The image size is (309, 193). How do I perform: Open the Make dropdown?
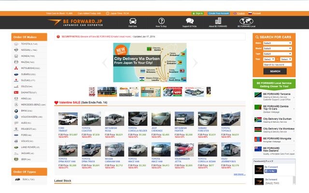277,43
